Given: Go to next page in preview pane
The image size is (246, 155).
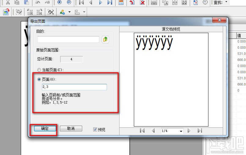Looking at the screenshot, I should (x=189, y=130).
